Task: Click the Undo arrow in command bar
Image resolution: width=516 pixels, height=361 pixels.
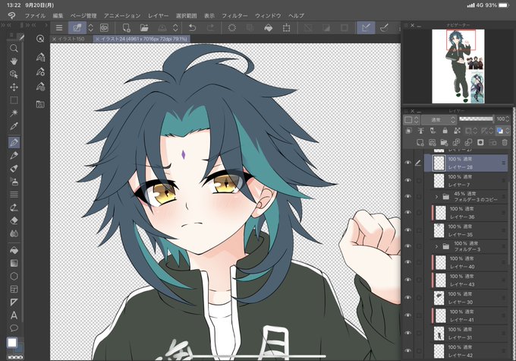Action: [193, 28]
